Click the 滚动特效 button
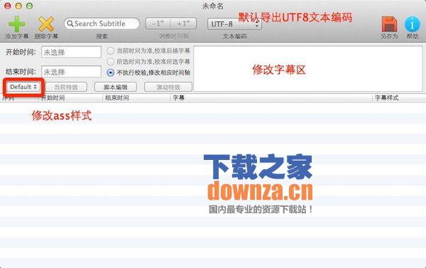The width and height of the screenshot is (426, 268). point(168,87)
